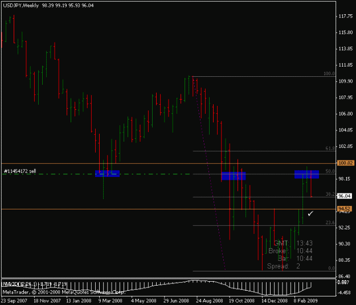Click the Fibonacci 0.0 level label
This screenshot has width=356, height=305.
click(332, 268)
